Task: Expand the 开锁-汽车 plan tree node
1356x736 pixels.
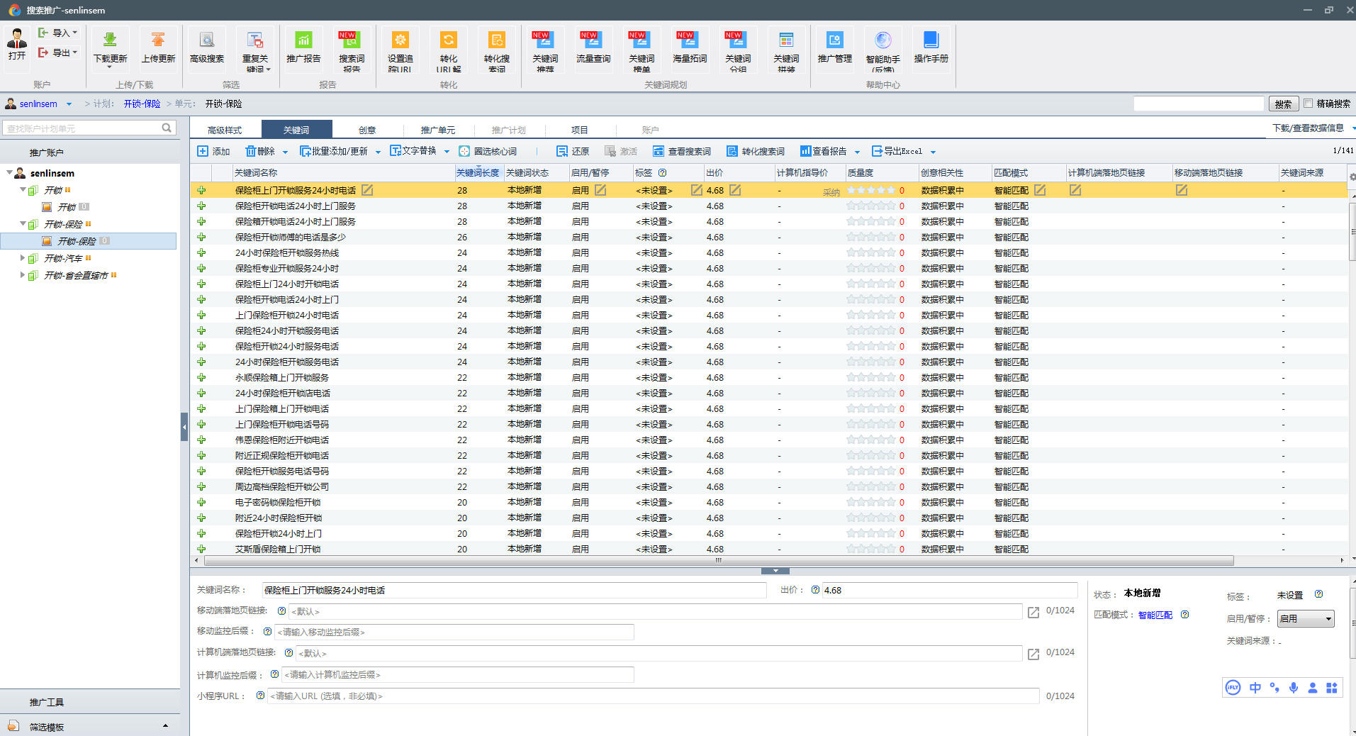Action: click(23, 258)
